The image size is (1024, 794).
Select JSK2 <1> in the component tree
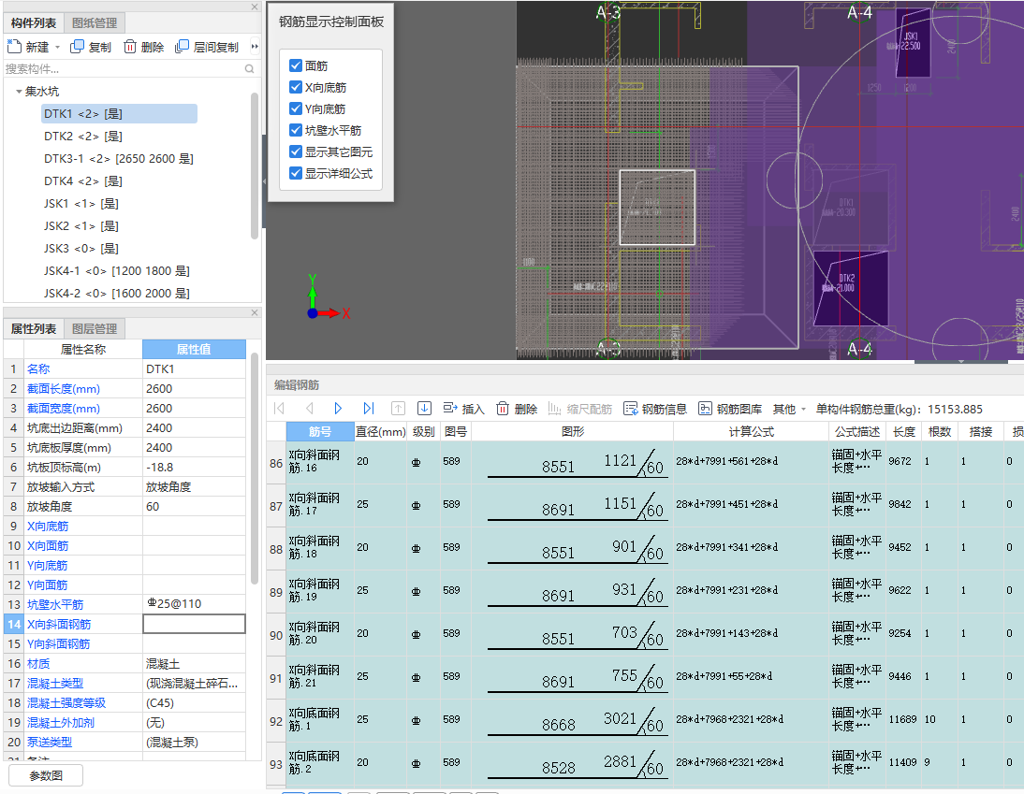point(81,225)
